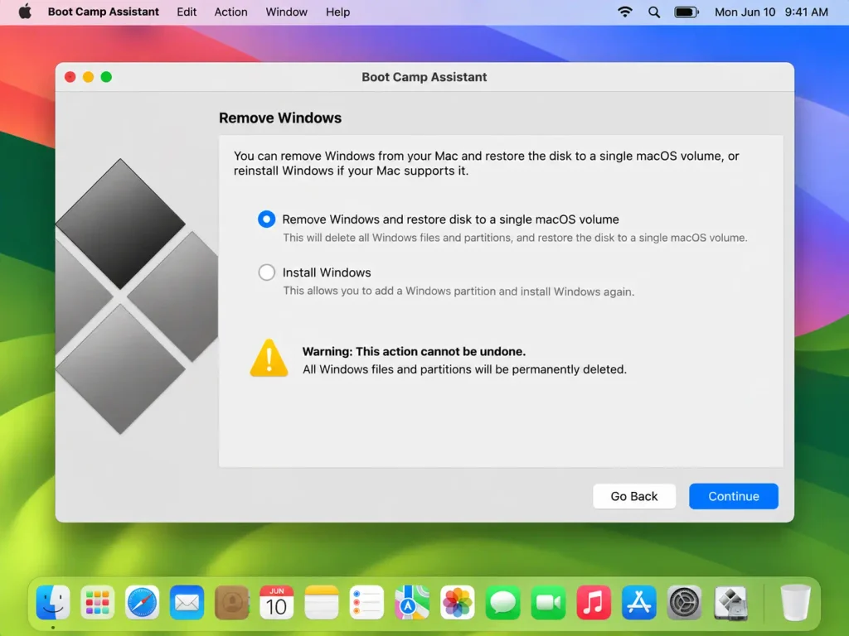Minimize the Boot Camp Assistant window

[88, 77]
